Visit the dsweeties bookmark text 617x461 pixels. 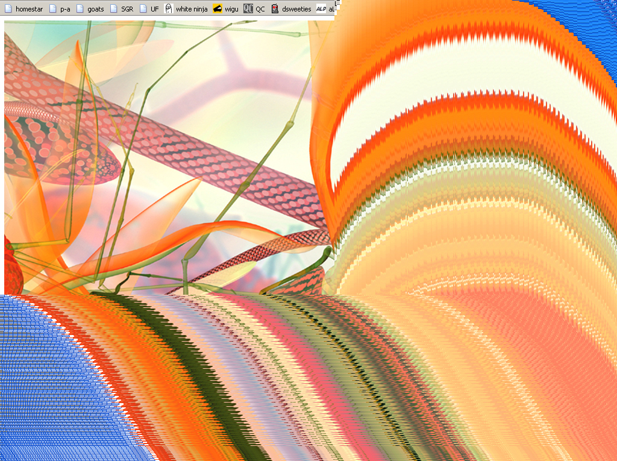[296, 9]
